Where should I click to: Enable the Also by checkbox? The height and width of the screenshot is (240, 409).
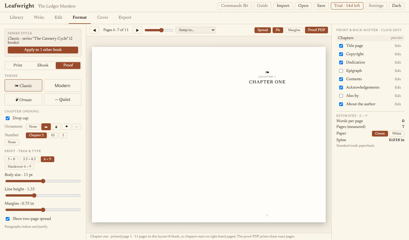[341, 96]
